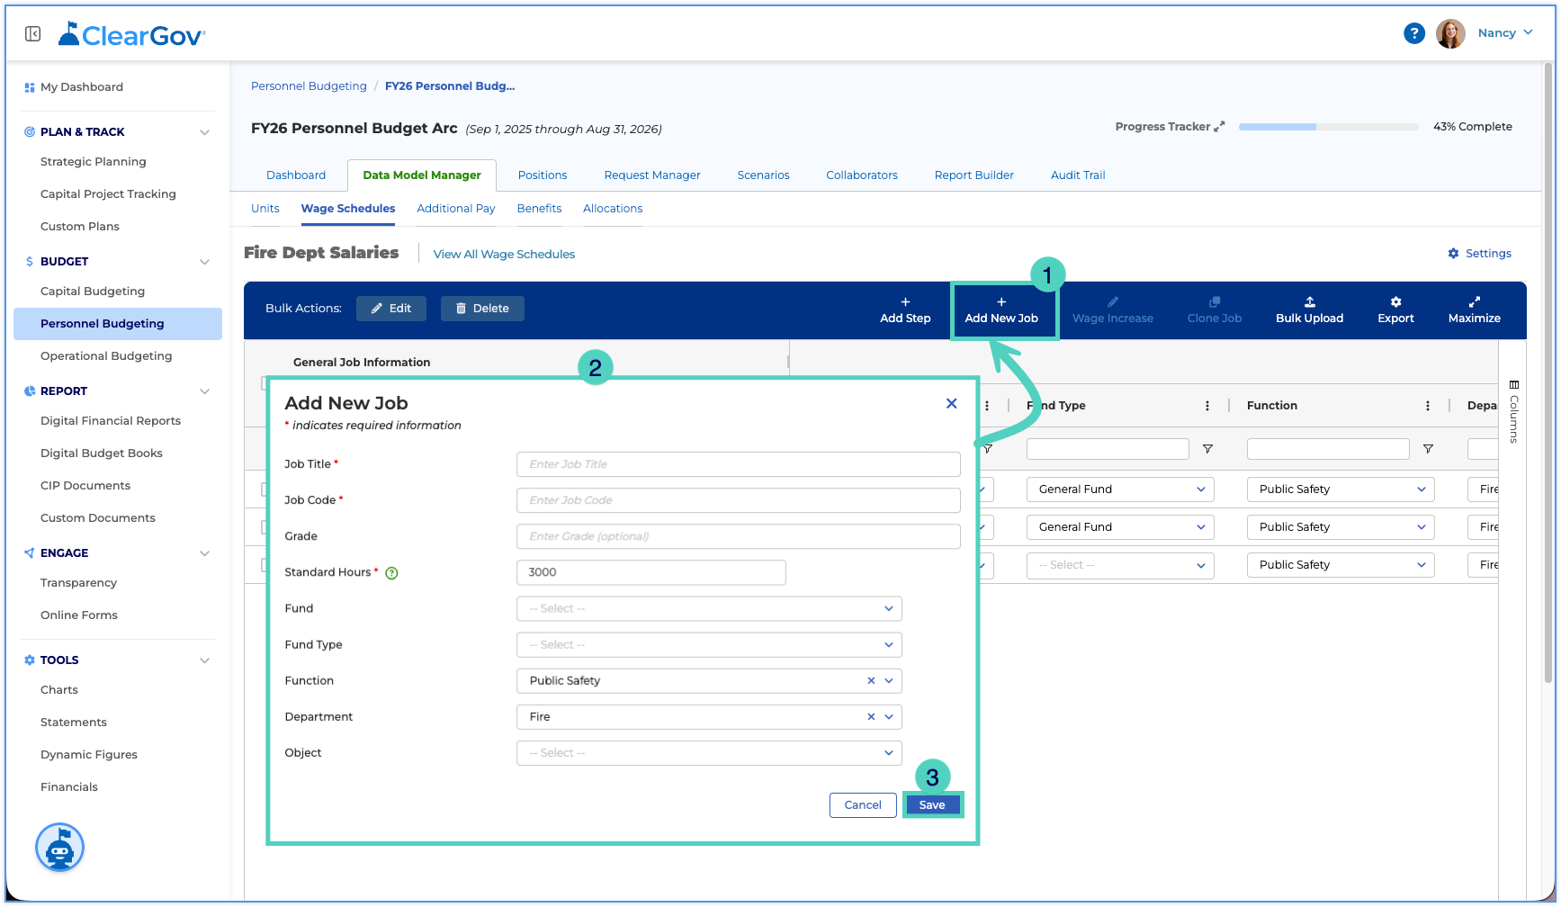Switch to the Scenarios tab
This screenshot has height=907, width=1561.
(763, 175)
